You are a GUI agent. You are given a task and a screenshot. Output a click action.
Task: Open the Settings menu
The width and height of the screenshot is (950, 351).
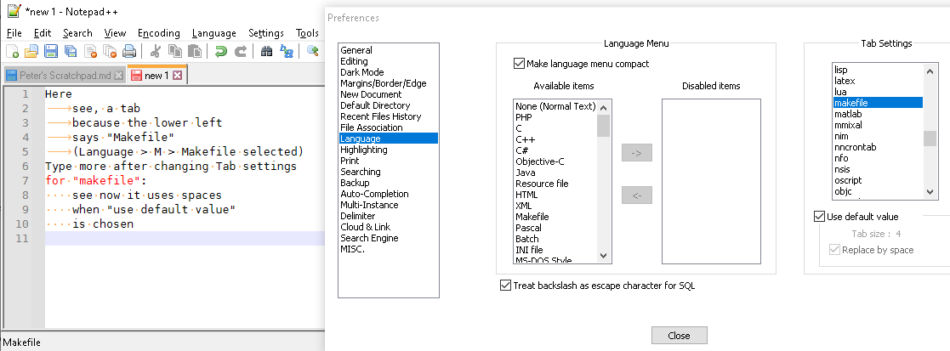[266, 33]
